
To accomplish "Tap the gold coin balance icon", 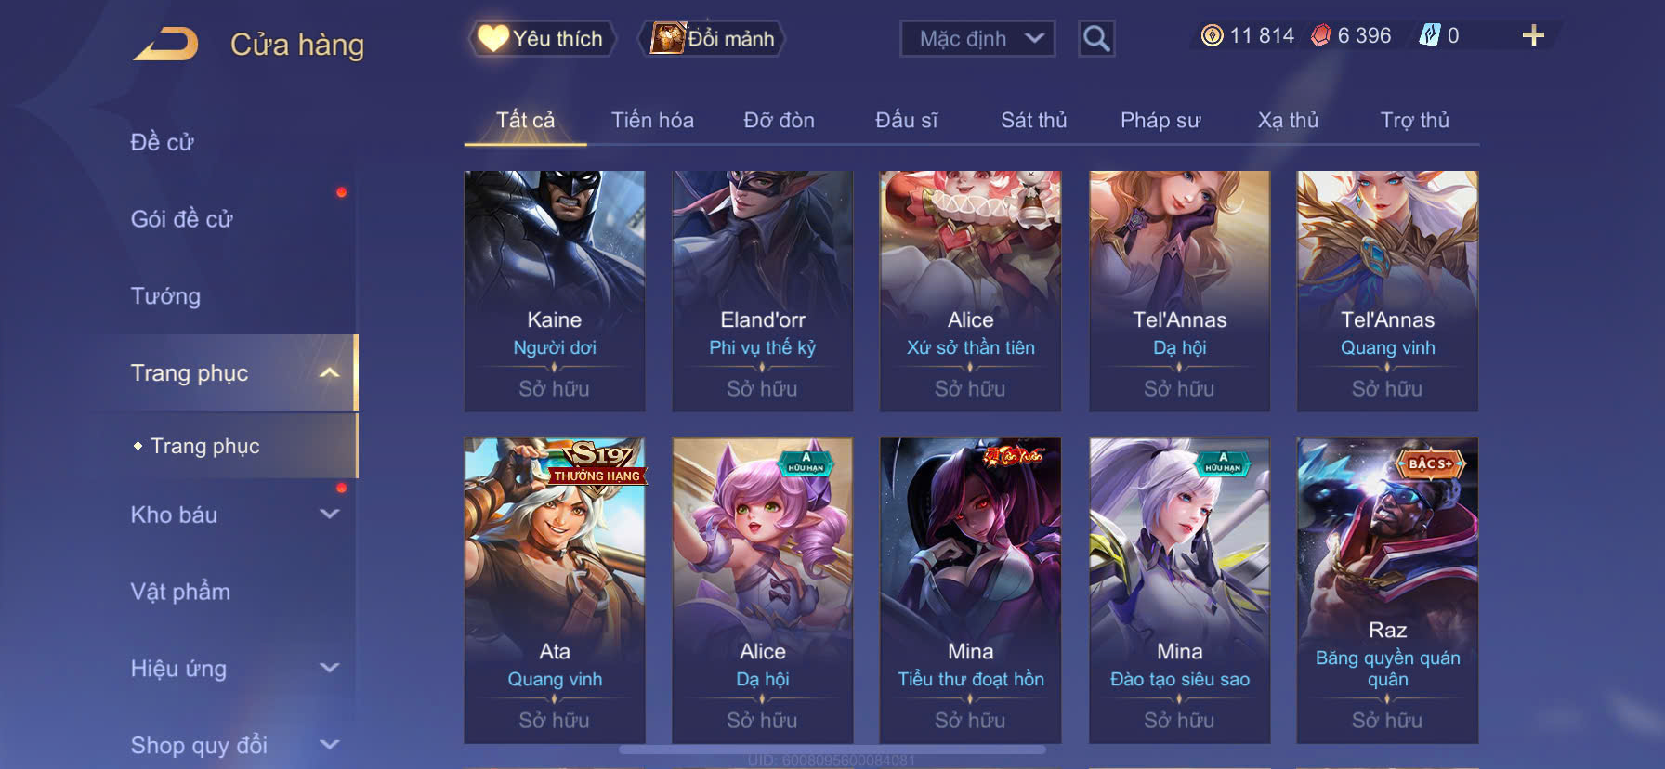I will (1212, 35).
